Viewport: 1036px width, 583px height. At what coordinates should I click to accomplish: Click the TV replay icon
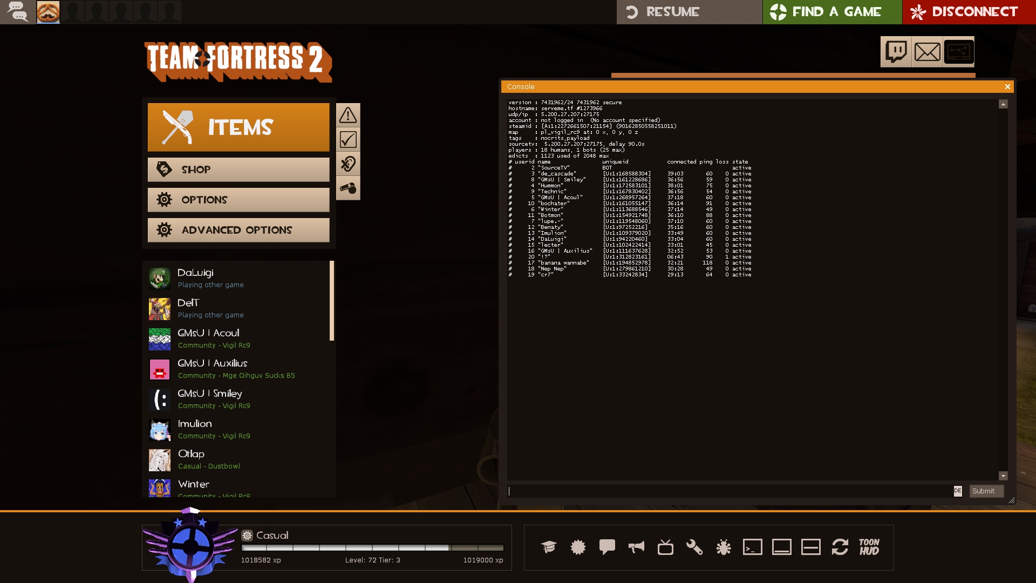point(665,547)
